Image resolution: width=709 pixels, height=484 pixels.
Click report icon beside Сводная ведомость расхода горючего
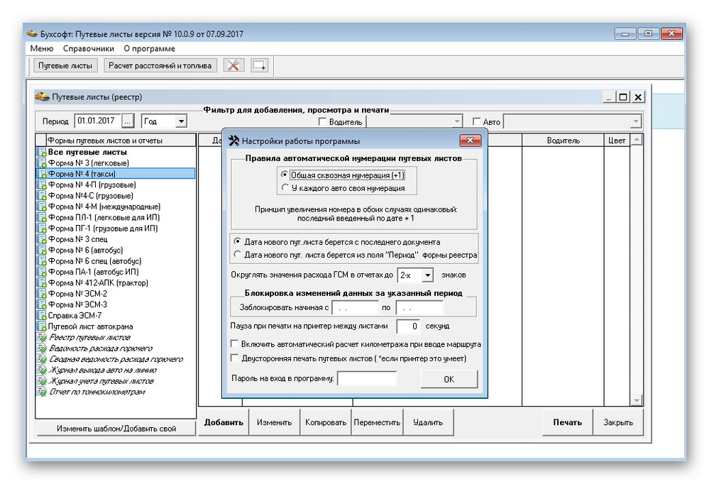[x=42, y=359]
